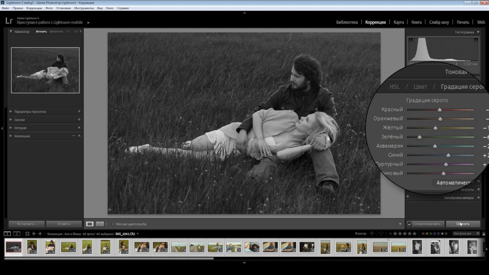Viewport: 489px width, 275px height.
Task: Open second window button labeled 2
Action: (16, 234)
